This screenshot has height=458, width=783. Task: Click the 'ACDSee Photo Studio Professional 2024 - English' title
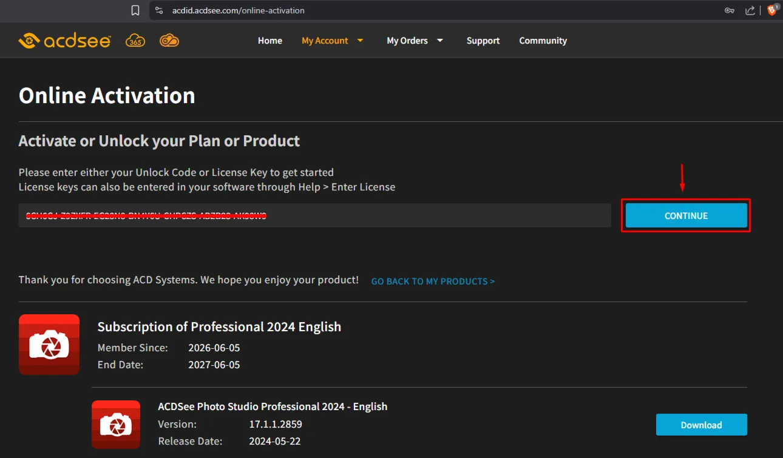[273, 406]
